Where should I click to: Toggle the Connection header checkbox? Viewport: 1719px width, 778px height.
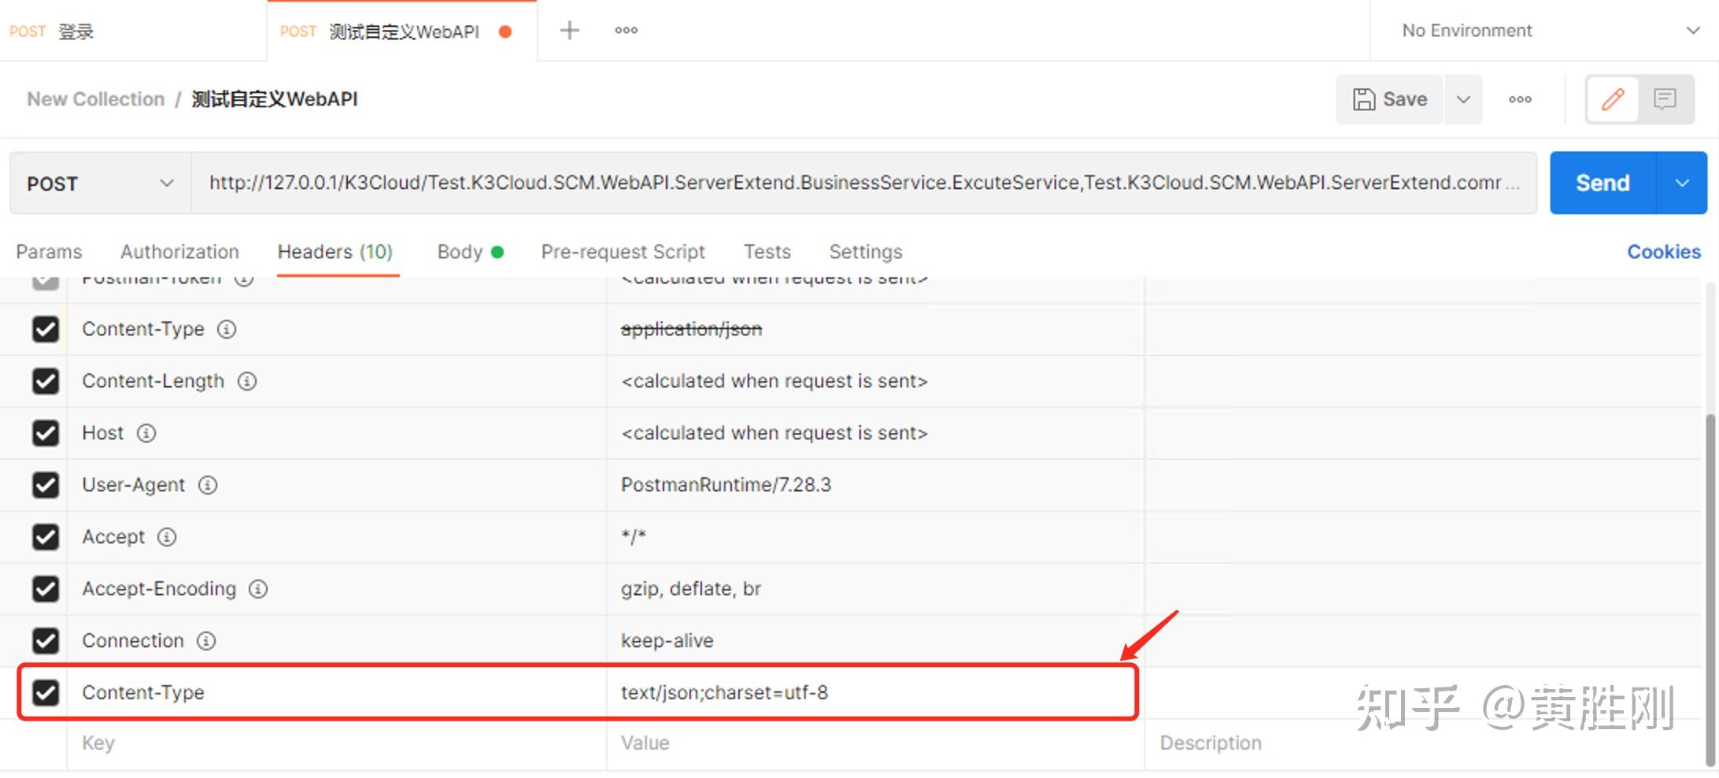[x=46, y=641]
